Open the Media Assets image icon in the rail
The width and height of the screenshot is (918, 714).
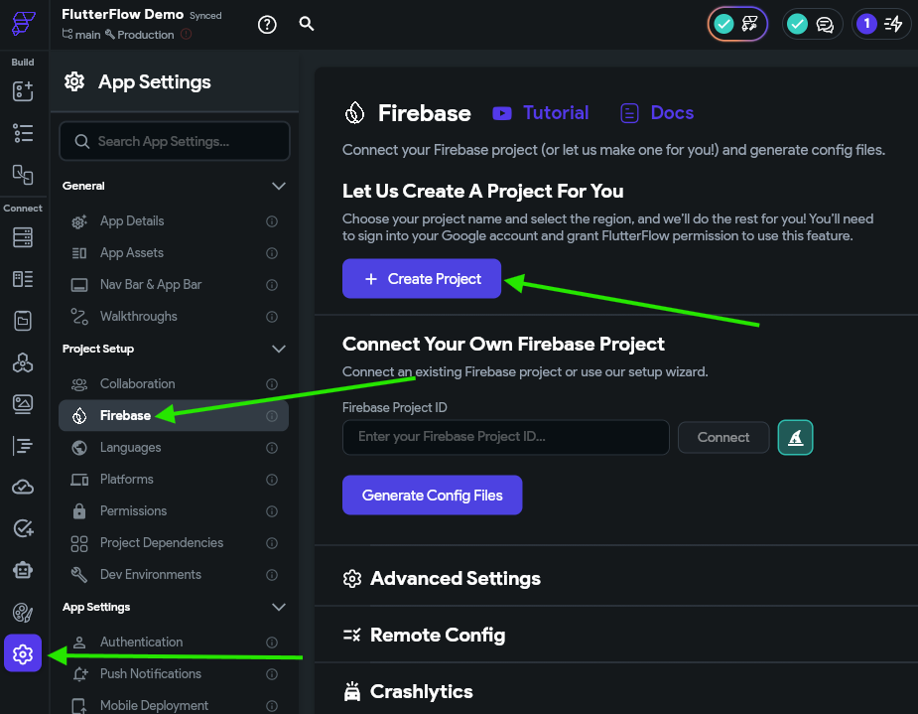pyautogui.click(x=23, y=404)
